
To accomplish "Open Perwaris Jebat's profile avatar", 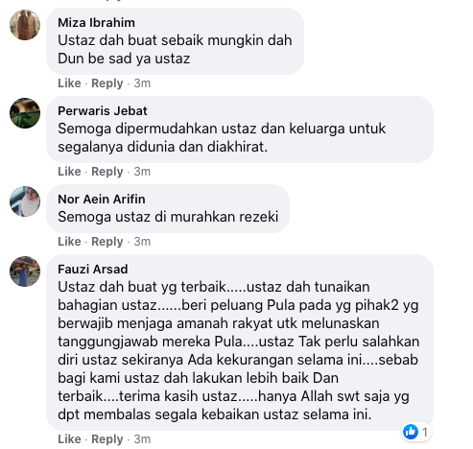I will pyautogui.click(x=25, y=113).
